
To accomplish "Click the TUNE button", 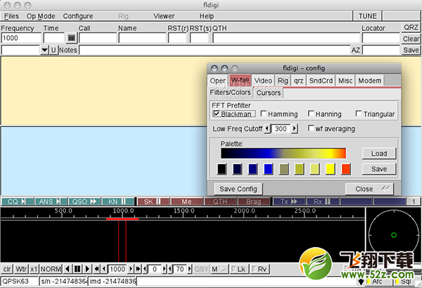I will tap(367, 16).
